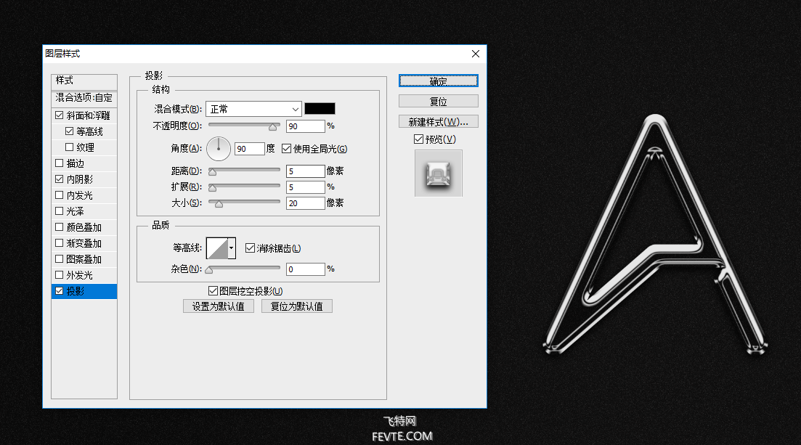This screenshot has height=445, width=801.
Task: Click the style preview thumbnail
Action: (x=438, y=173)
